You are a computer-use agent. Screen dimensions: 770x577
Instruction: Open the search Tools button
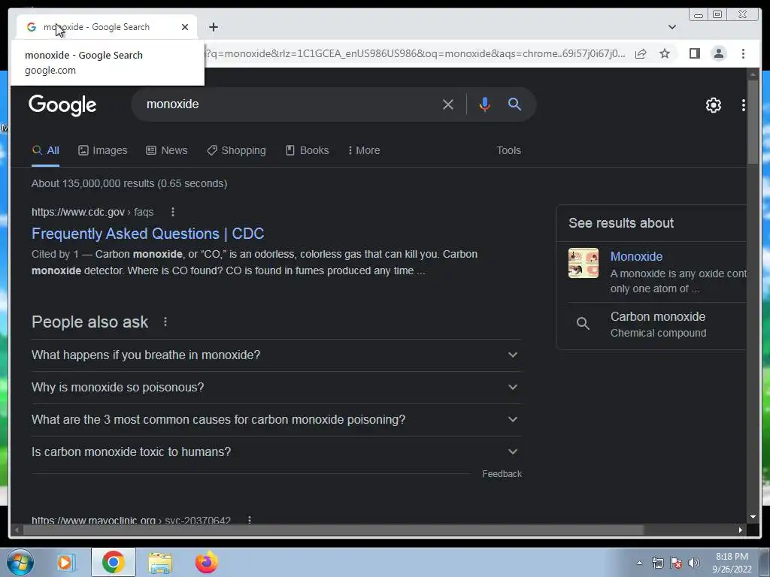(508, 150)
